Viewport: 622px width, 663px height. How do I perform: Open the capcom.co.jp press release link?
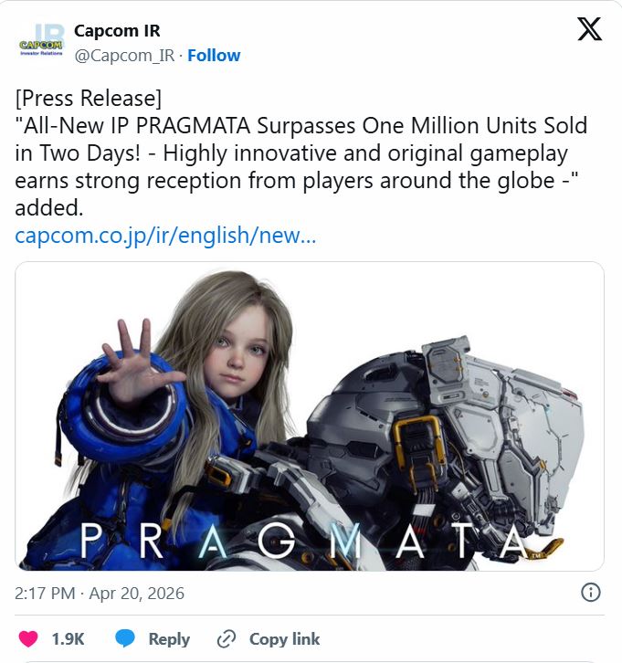click(x=165, y=236)
